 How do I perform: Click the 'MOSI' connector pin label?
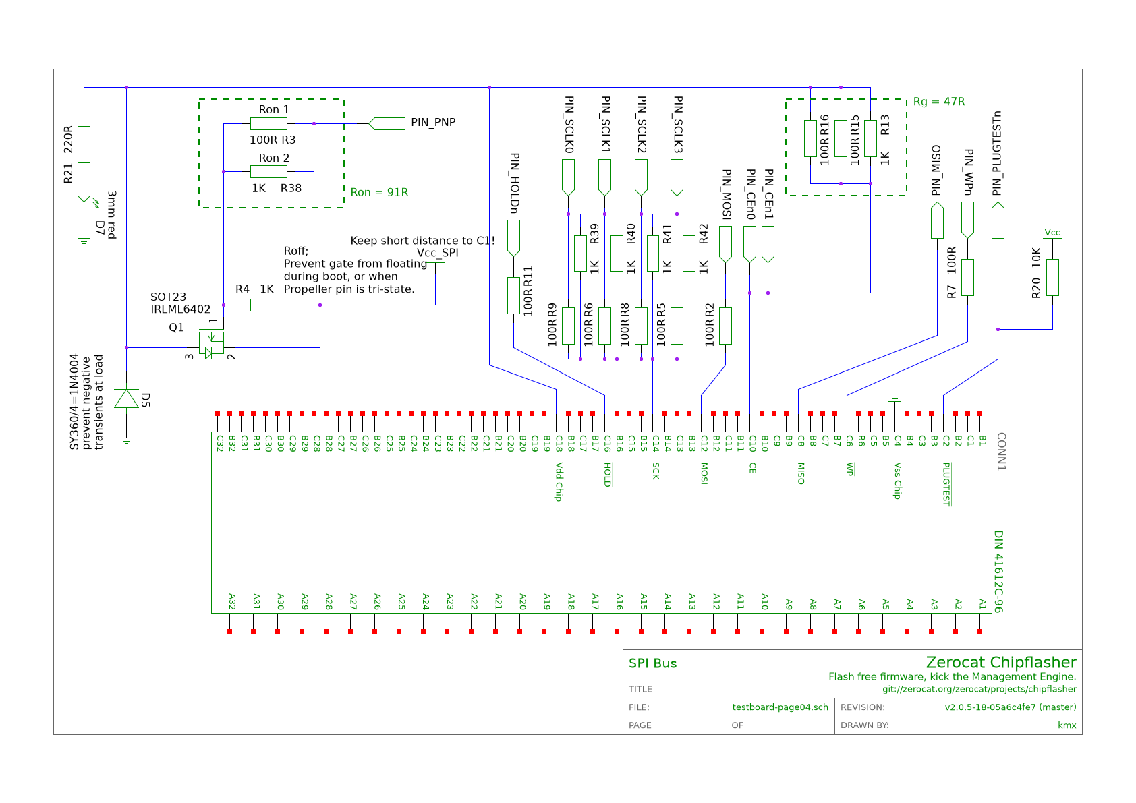704,473
